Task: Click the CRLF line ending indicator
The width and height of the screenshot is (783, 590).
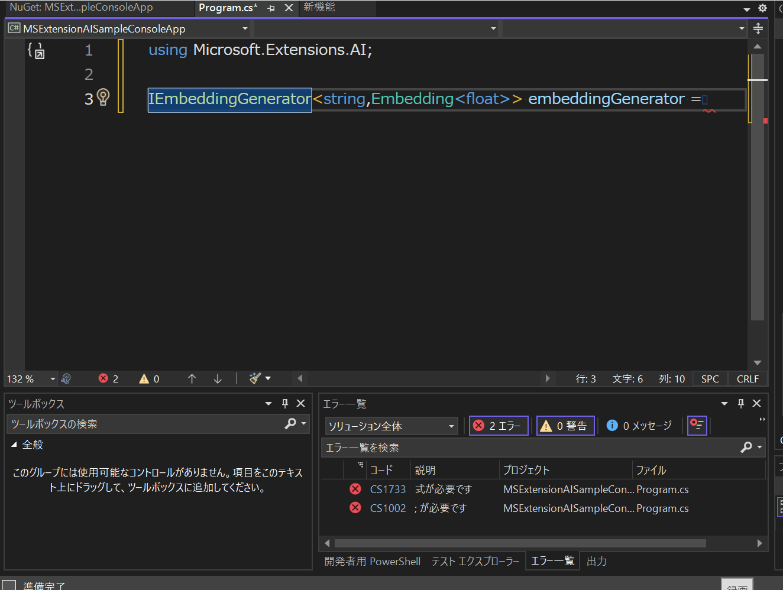Action: click(x=748, y=379)
